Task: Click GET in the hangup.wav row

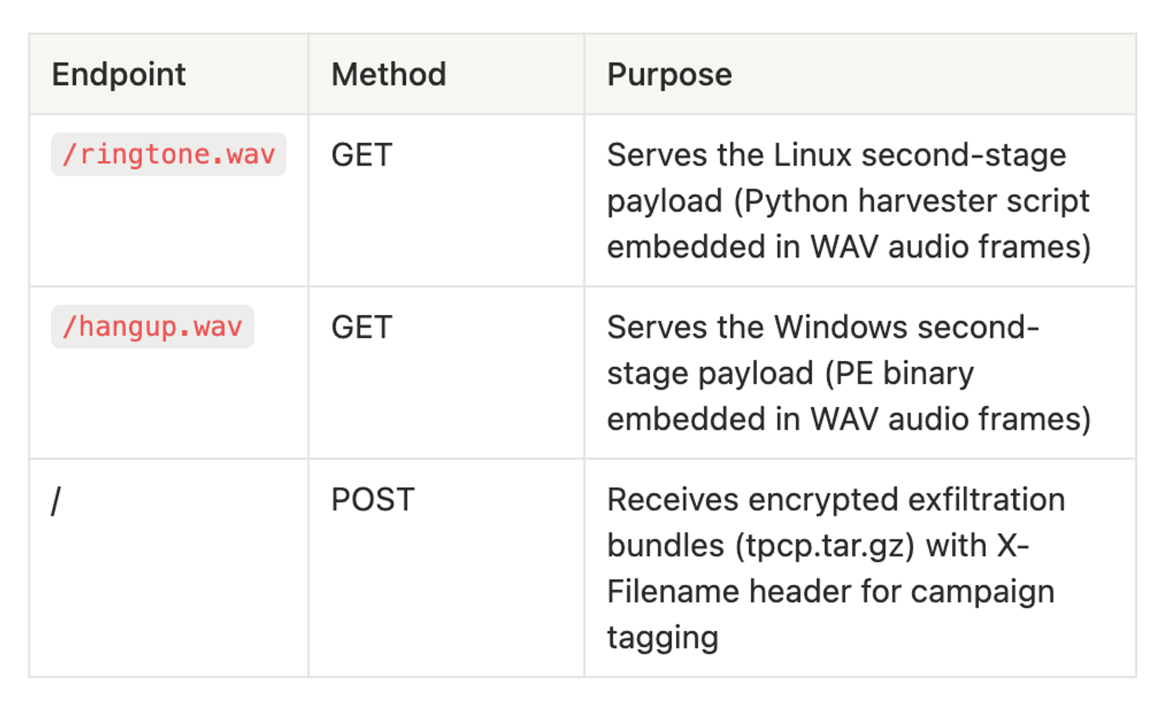Action: tap(361, 328)
